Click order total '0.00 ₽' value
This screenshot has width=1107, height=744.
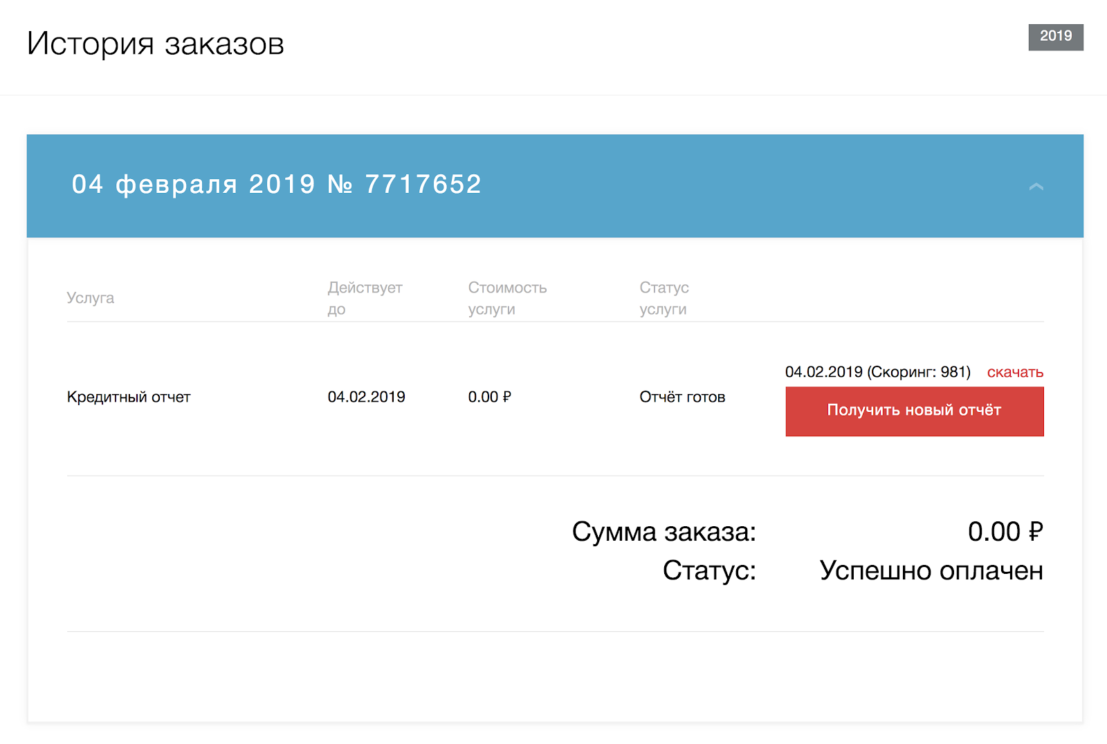click(1005, 532)
